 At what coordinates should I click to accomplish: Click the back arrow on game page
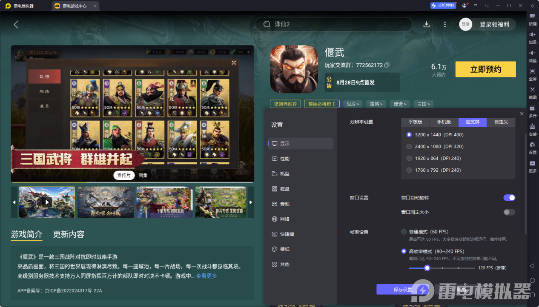16,25
